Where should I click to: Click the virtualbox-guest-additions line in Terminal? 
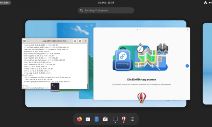[46, 47]
